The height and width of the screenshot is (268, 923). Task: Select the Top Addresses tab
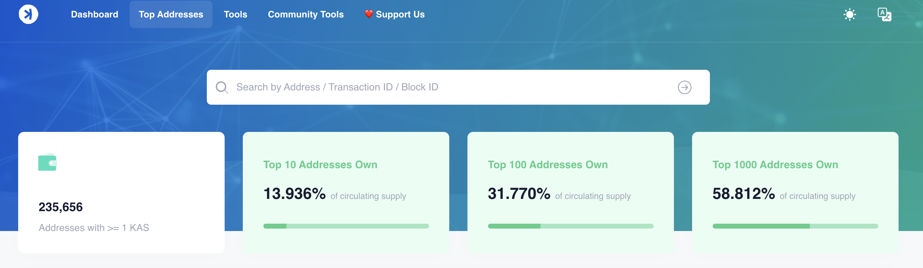pos(171,14)
